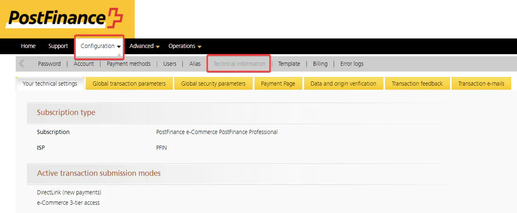
Task: Go to the Home page
Action: tap(28, 46)
